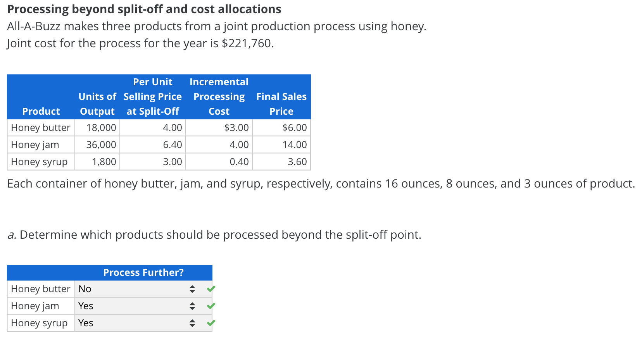Click the Incremental Processing Cost value $3.00
The height and width of the screenshot is (341, 642).
[x=237, y=127]
